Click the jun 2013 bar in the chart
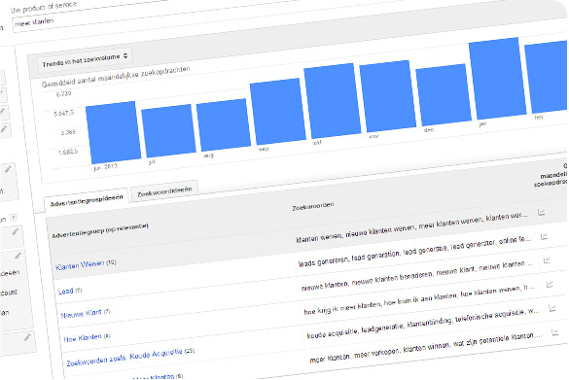The height and width of the screenshot is (380, 569). pyautogui.click(x=113, y=132)
